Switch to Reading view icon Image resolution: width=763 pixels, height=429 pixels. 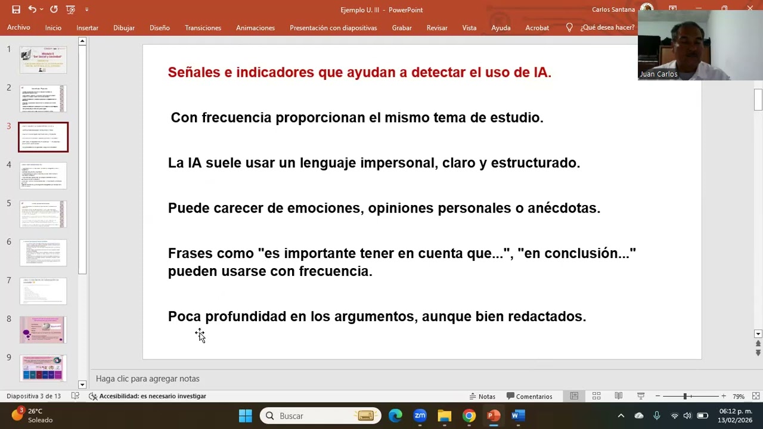click(619, 396)
